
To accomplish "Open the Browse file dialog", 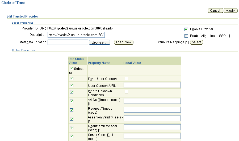I will pyautogui.click(x=99, y=42).
